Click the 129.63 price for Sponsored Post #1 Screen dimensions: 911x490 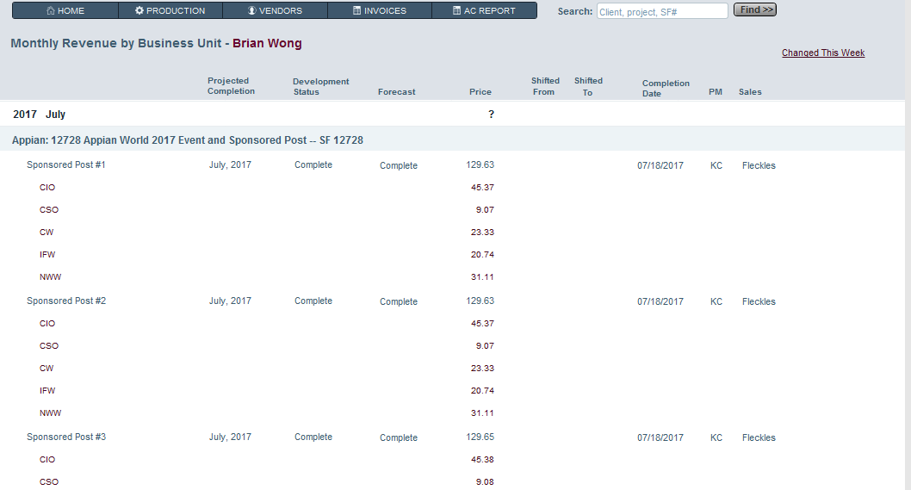(x=480, y=165)
